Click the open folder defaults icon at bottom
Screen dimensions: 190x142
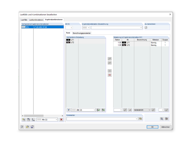(27, 127)
